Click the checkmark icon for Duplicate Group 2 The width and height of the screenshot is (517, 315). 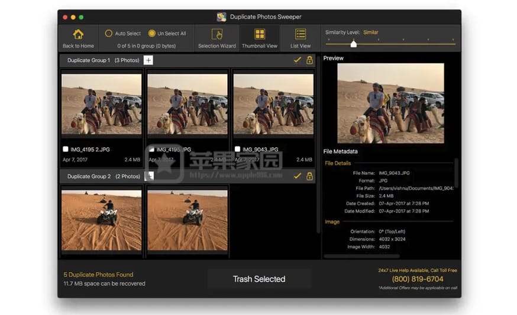pos(298,176)
